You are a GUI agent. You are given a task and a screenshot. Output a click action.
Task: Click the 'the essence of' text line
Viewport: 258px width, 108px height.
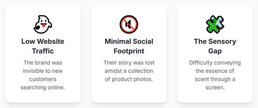point(215,71)
